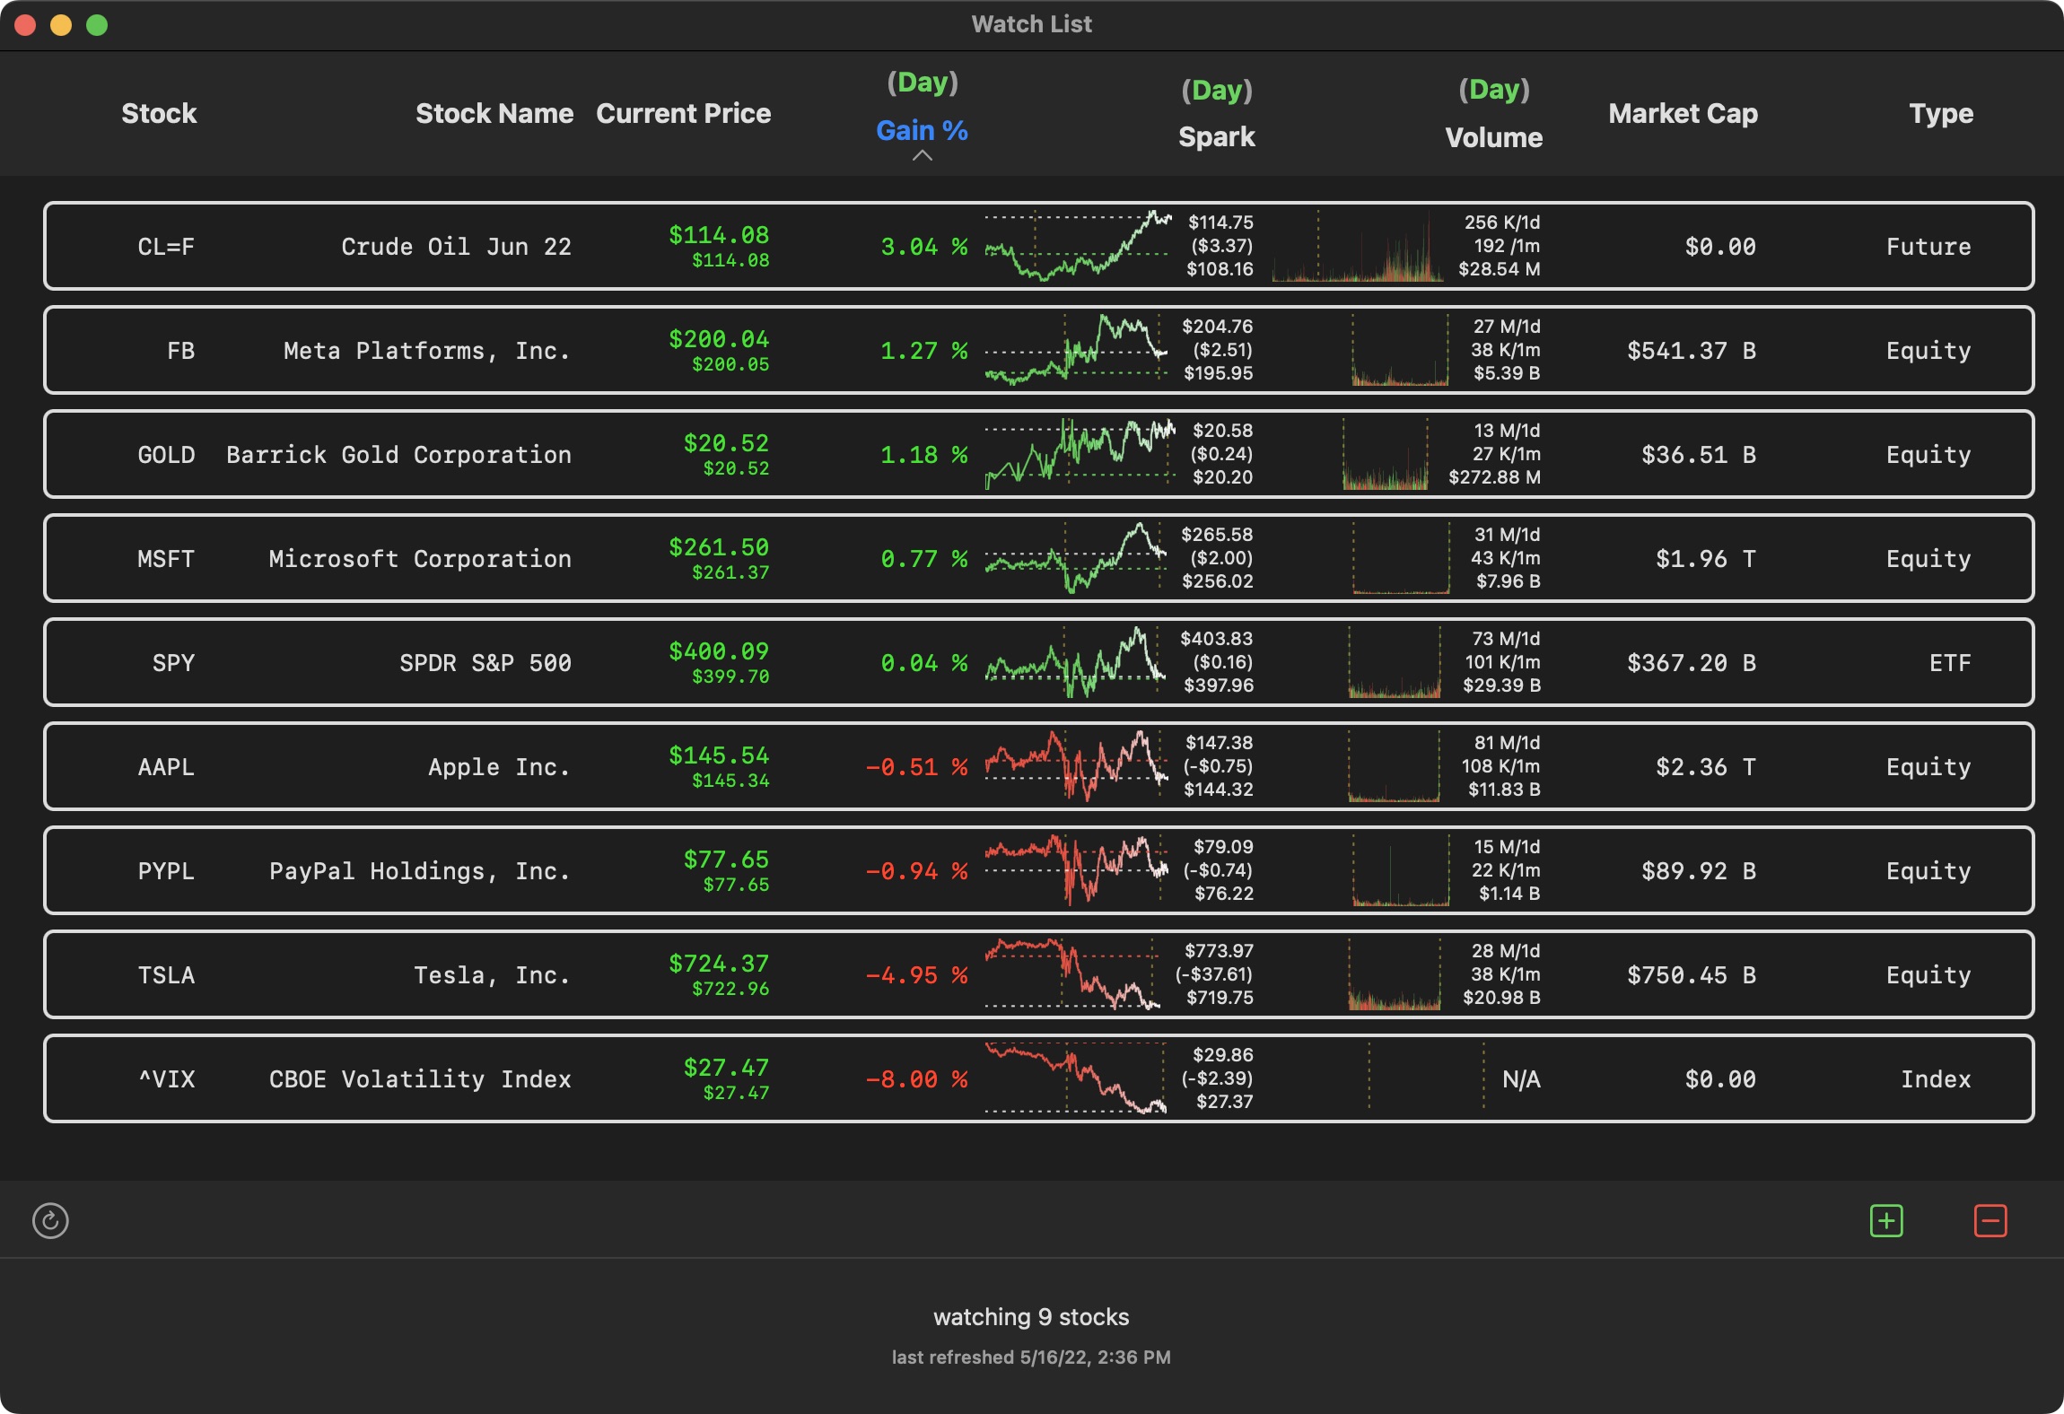Click the red remove stock minus icon
This screenshot has width=2064, height=1414.
click(1990, 1221)
